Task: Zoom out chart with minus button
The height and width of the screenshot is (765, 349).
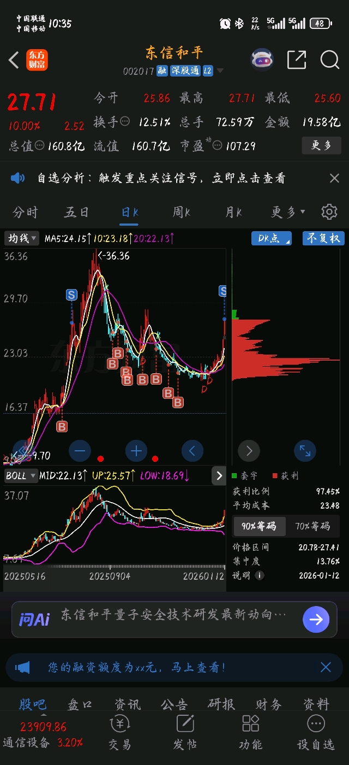Action: [80, 451]
